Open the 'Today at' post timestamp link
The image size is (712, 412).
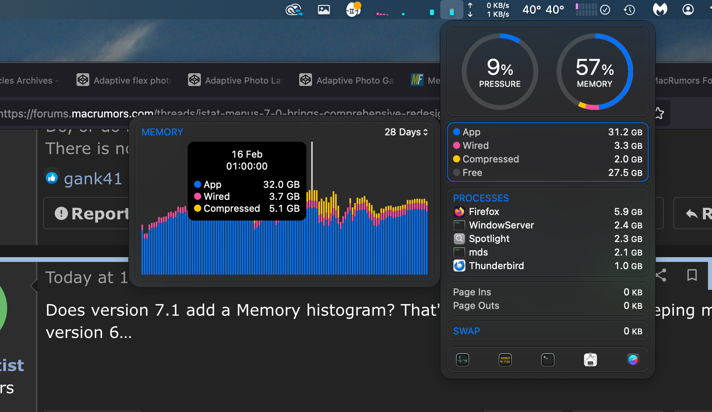click(x=86, y=277)
